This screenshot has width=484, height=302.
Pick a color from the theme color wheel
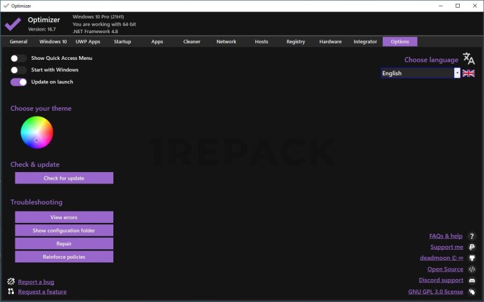click(37, 132)
